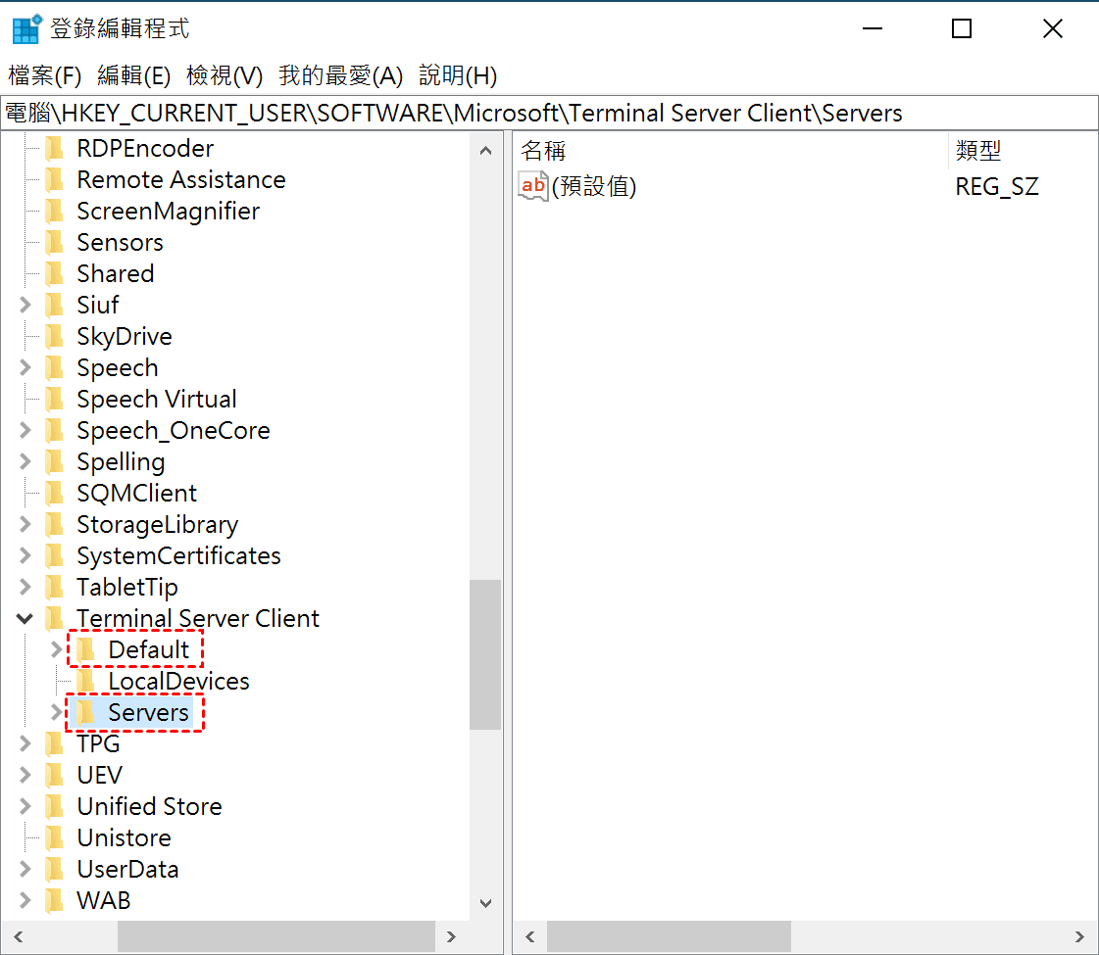Click values pane scroll right arrow
Screen dimensions: 1099x955
point(1080,936)
